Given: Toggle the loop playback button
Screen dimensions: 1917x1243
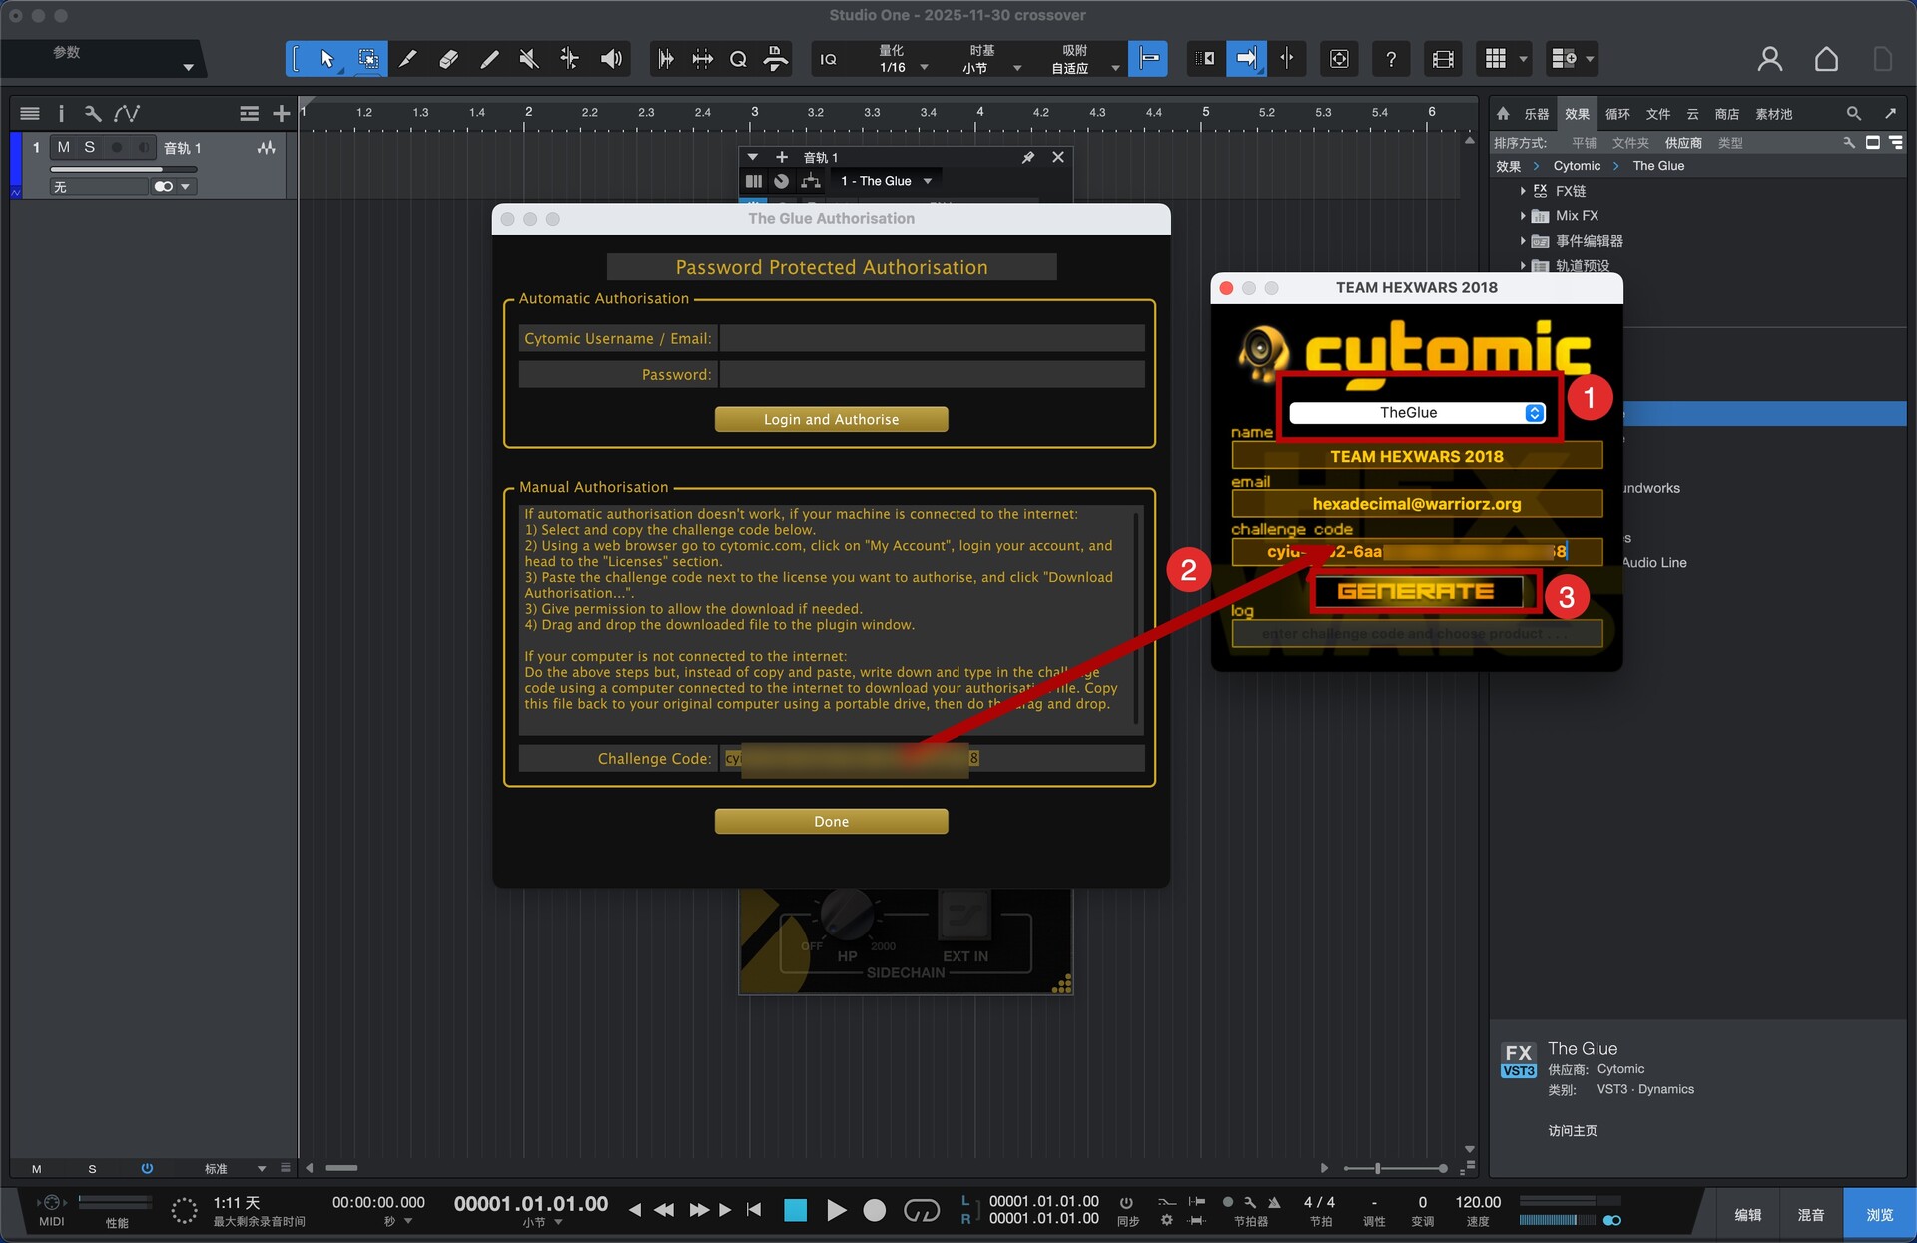Looking at the screenshot, I should 921,1210.
